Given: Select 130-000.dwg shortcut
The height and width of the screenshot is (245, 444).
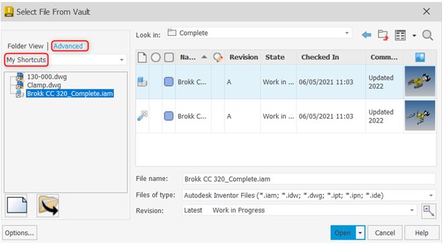Looking at the screenshot, I should point(46,77).
